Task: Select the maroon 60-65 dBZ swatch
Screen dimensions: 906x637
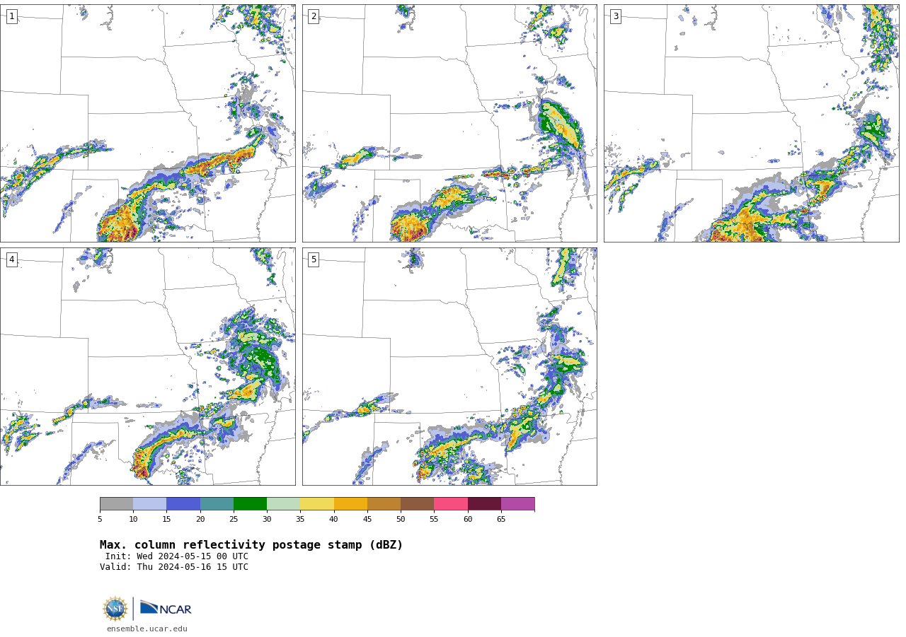Action: (x=484, y=503)
